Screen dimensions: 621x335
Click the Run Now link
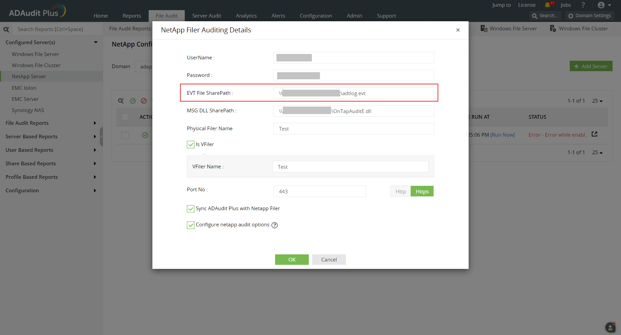(x=502, y=135)
